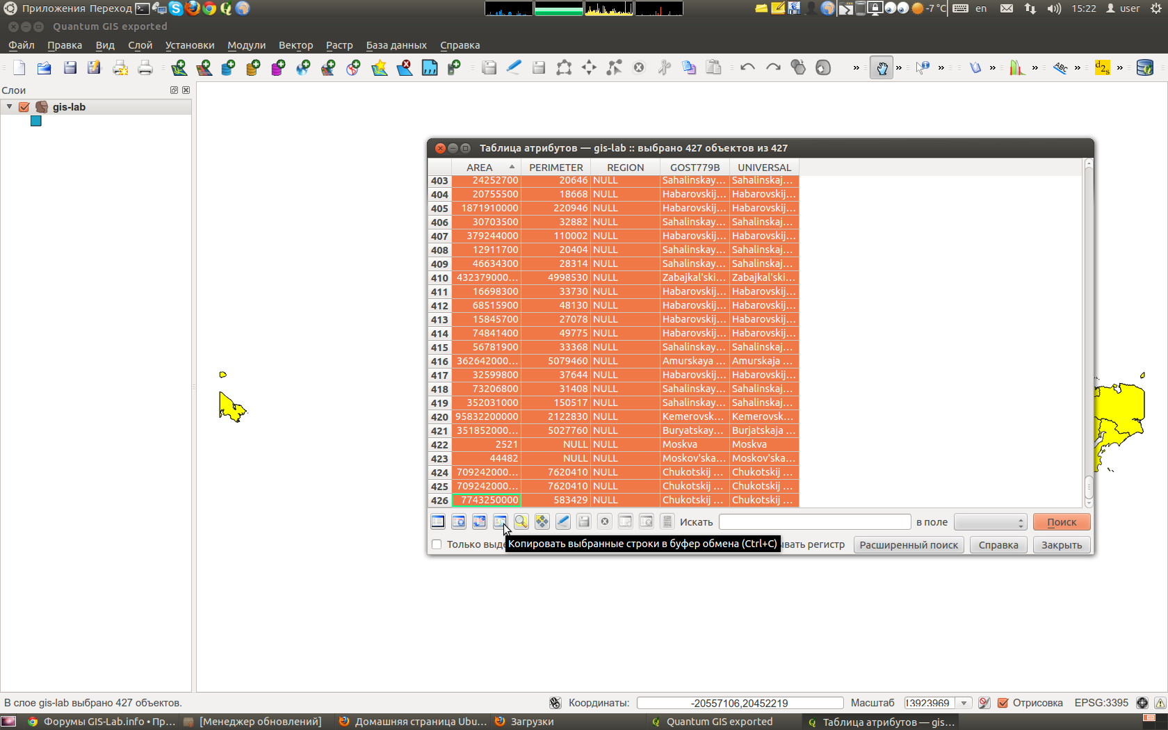Click the Add Vector Layer toolbar icon
This screenshot has width=1168, height=730.
click(x=179, y=67)
